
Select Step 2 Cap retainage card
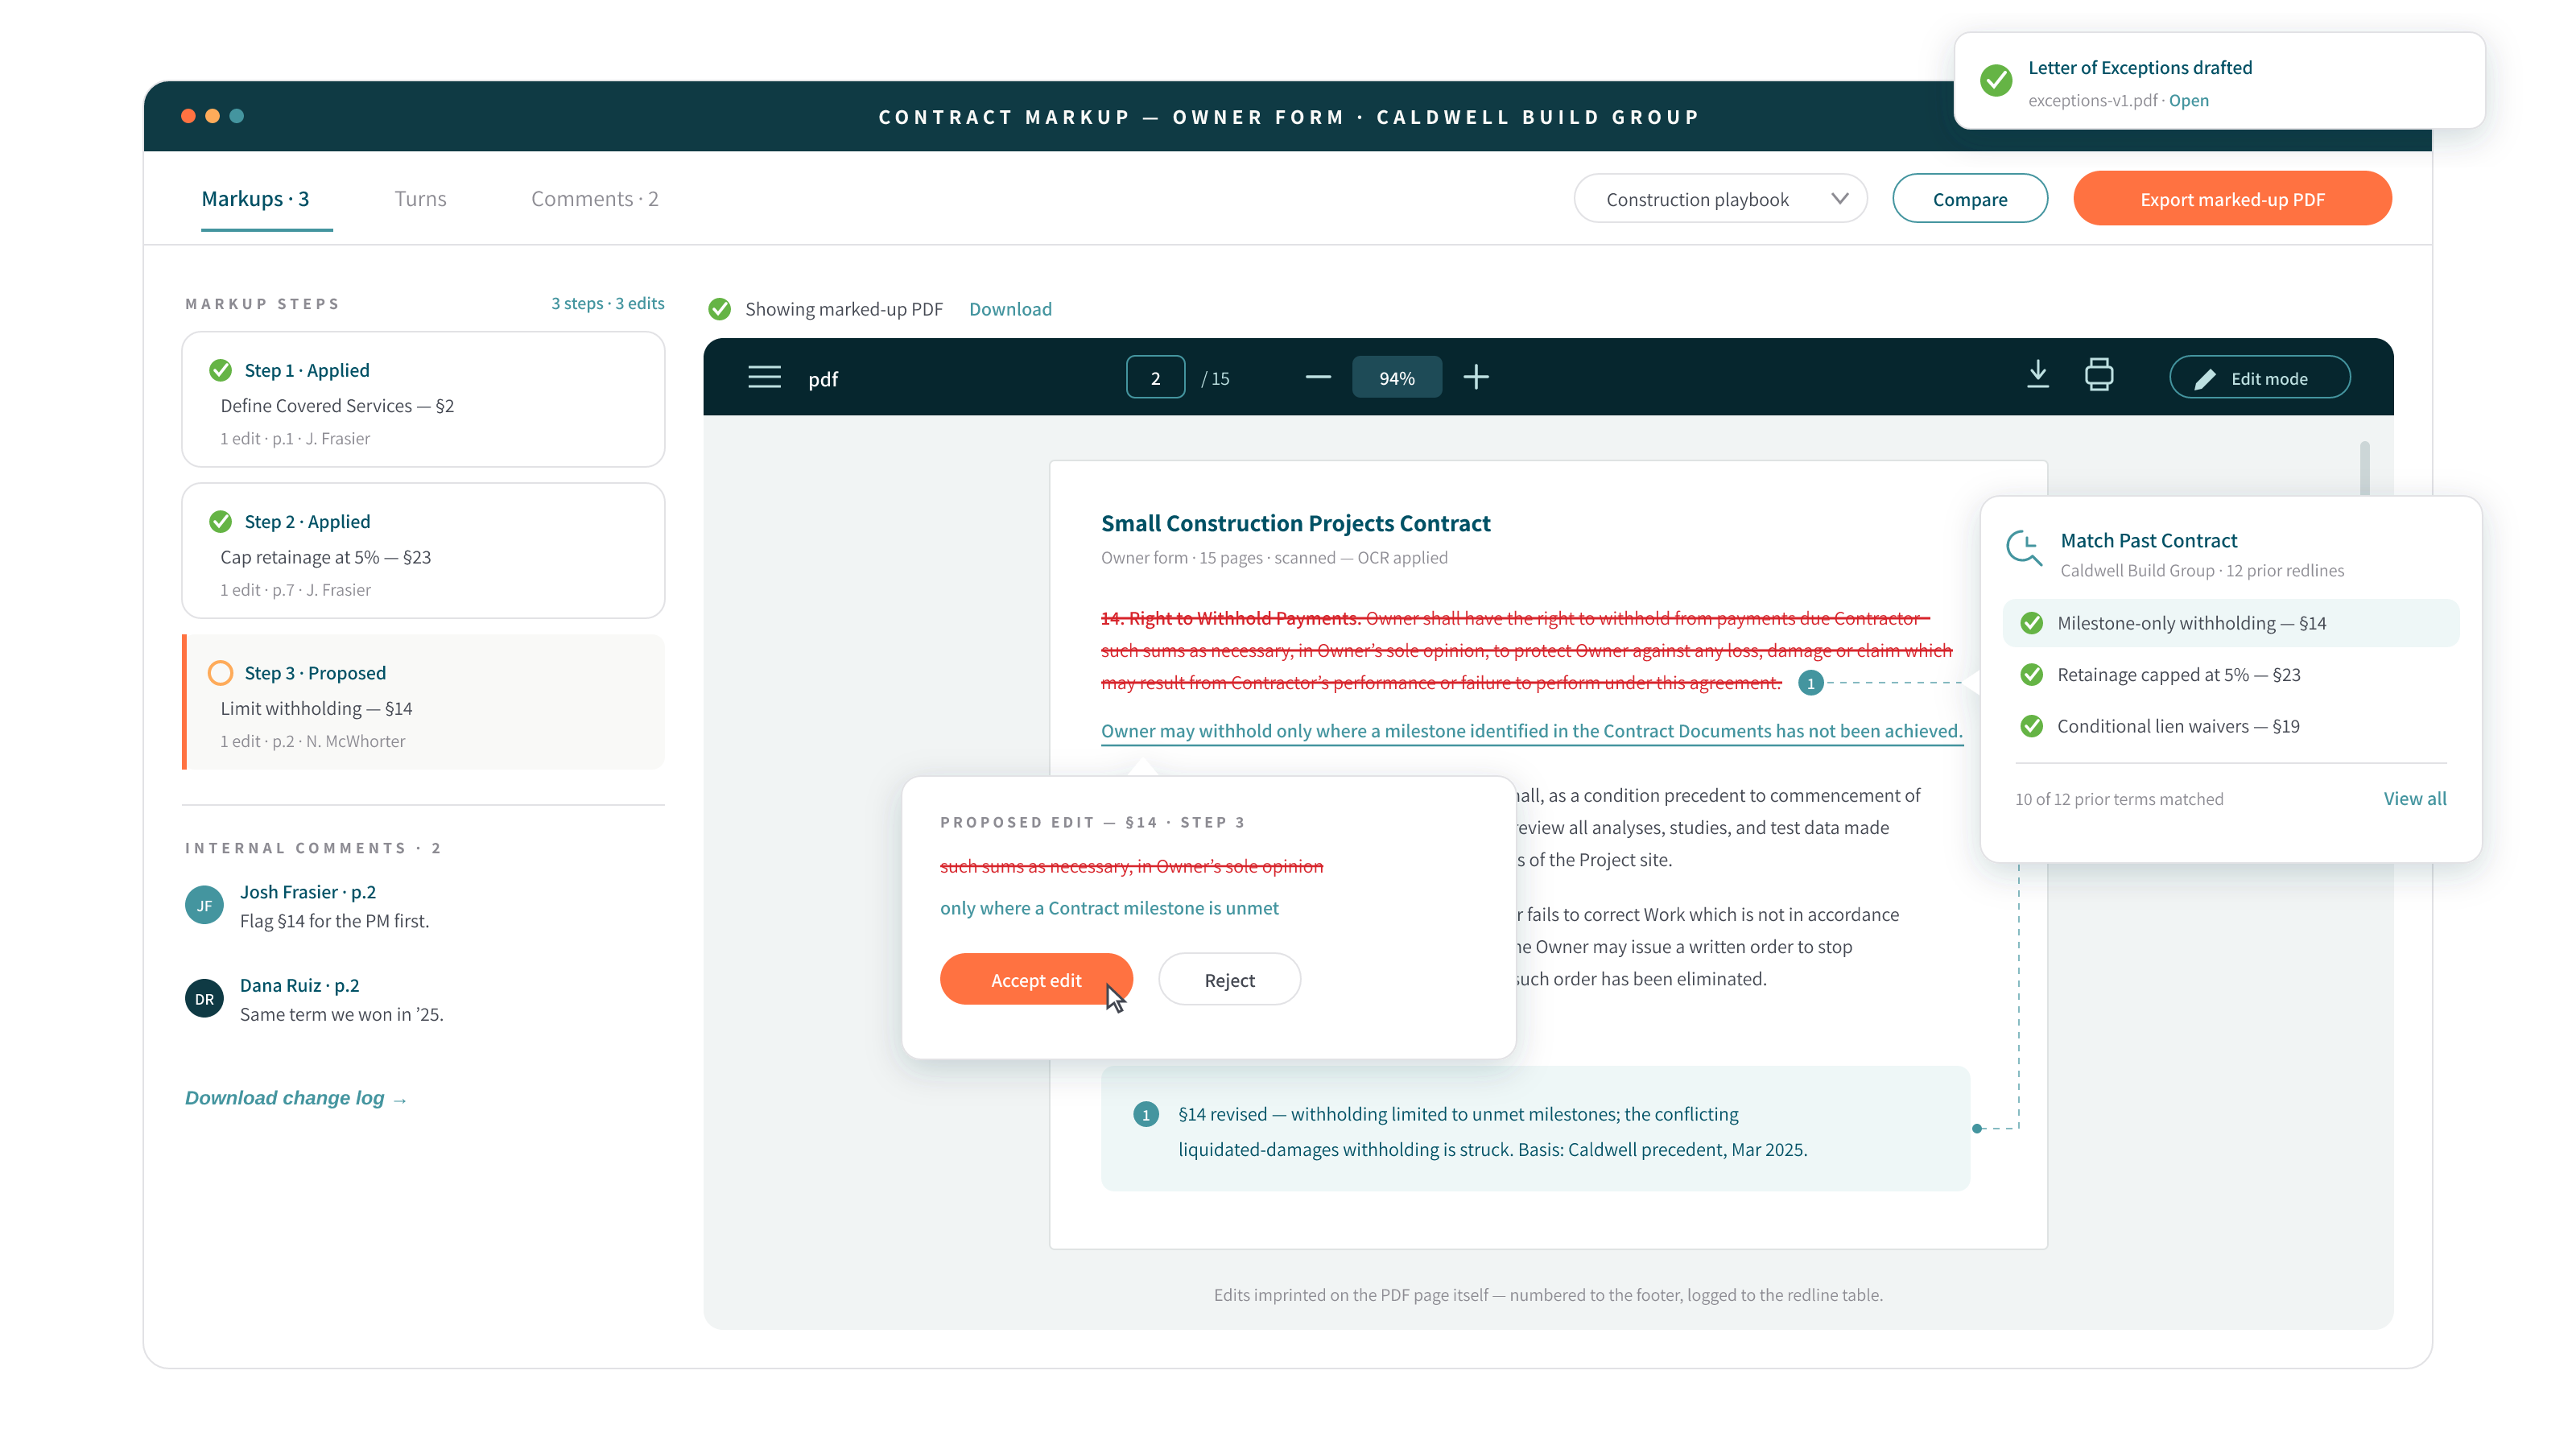click(423, 551)
